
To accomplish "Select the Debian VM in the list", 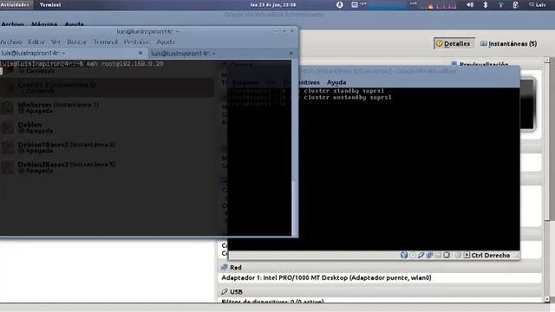I will pos(107,127).
